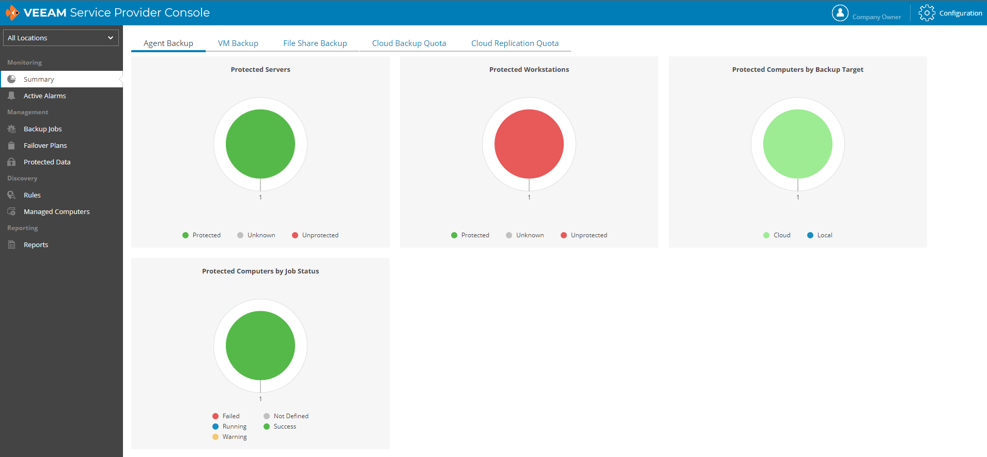
Task: Open the Cloud Backup Quota tab
Action: click(409, 43)
